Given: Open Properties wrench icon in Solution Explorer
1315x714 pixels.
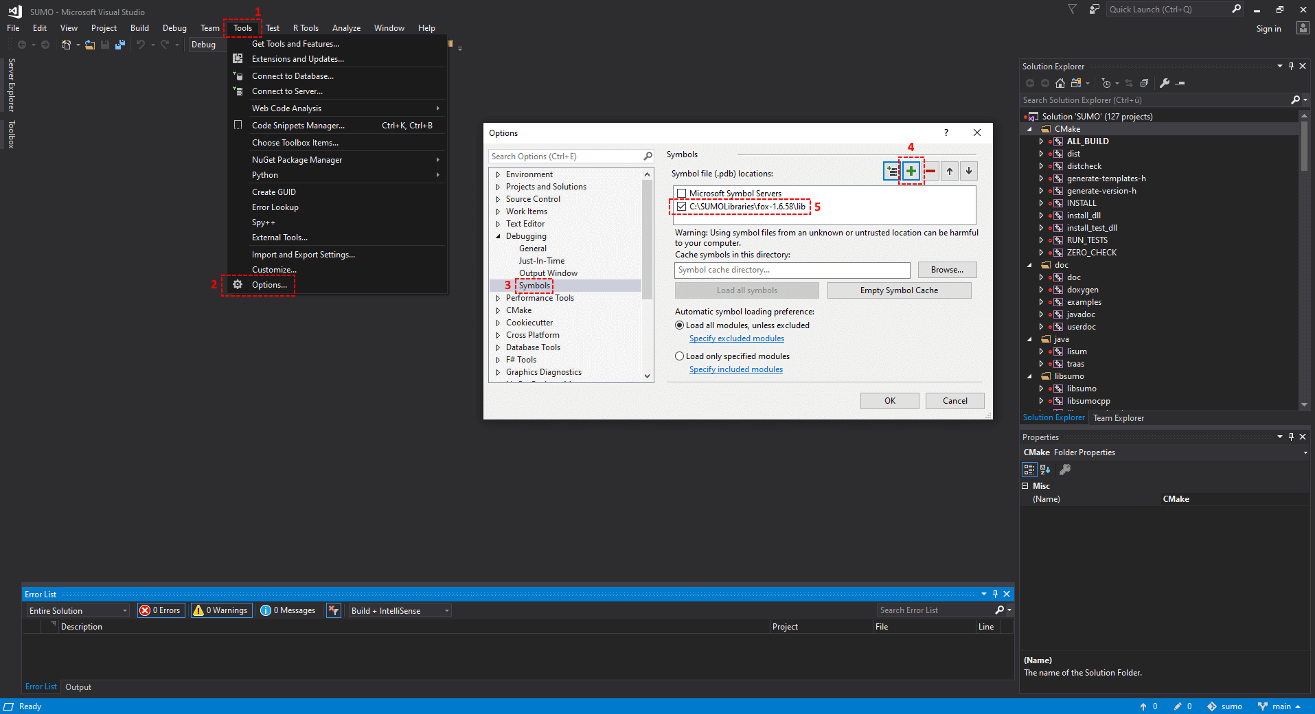Looking at the screenshot, I should tap(1165, 83).
